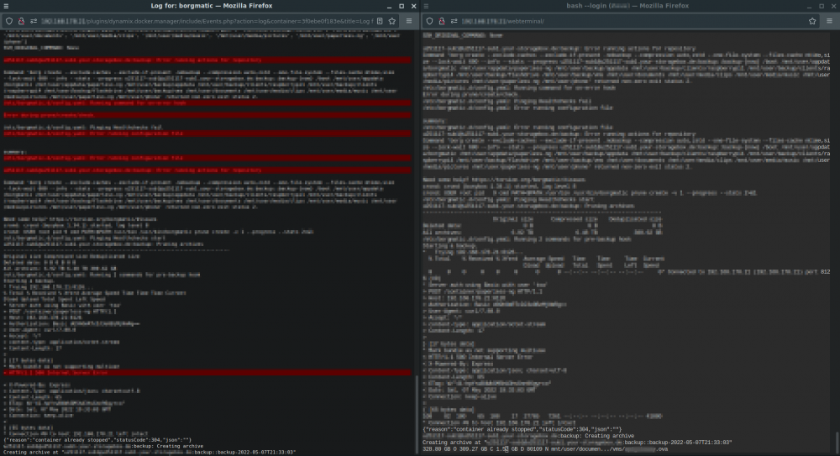This screenshot has height=456, width=840.
Task: Click the 'container already stopped' JSON line in the webterminal
Action: pyautogui.click(x=522, y=429)
